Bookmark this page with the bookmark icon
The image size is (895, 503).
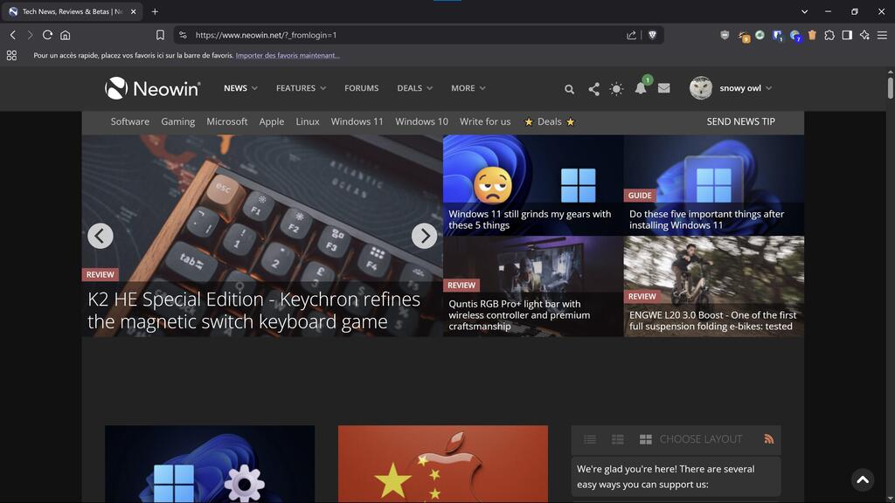click(x=160, y=35)
